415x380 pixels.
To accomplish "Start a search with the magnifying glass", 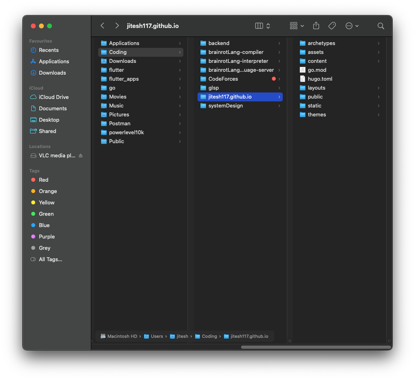I will 380,26.
